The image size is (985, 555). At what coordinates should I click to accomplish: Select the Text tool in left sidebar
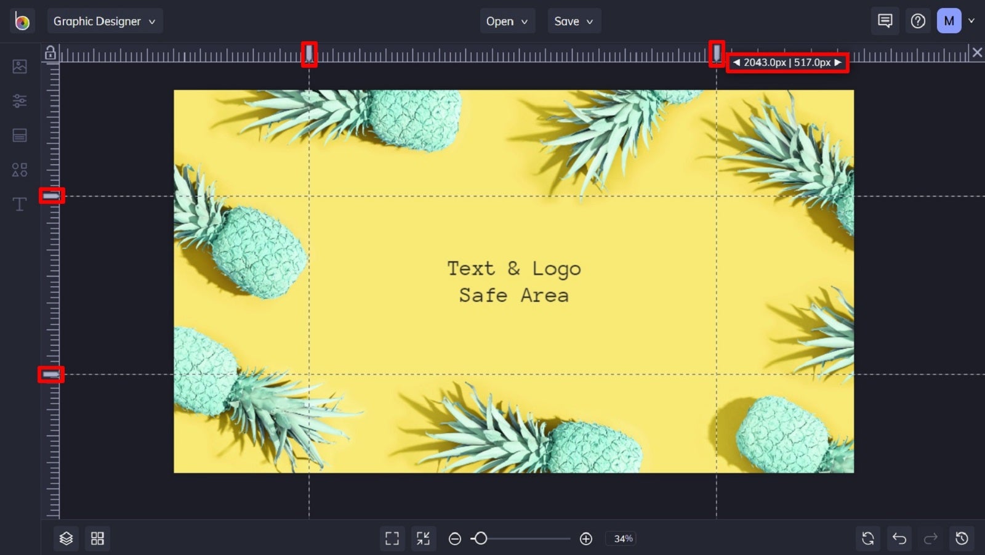(19, 204)
